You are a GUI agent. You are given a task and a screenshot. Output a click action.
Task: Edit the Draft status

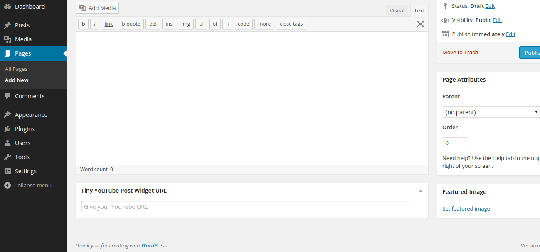(x=490, y=6)
